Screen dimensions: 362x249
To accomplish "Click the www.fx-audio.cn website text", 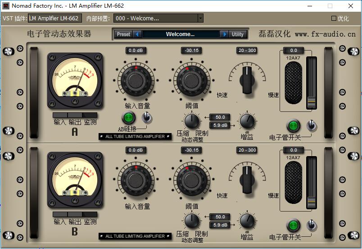I will coord(325,34).
